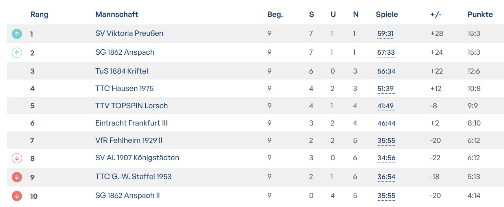
Task: Open team SV Viktoria Preußen
Action: pos(129,33)
